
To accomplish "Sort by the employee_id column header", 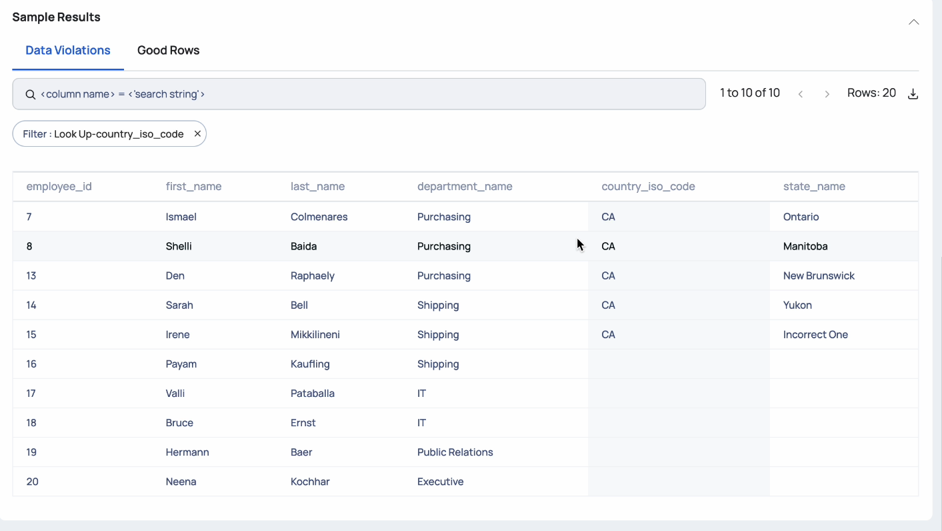I will click(x=59, y=186).
